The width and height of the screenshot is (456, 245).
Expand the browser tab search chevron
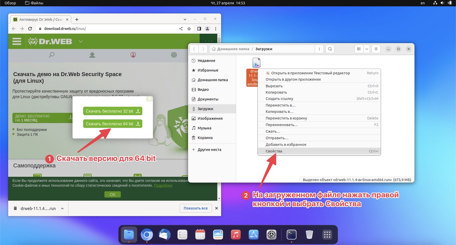point(185,19)
